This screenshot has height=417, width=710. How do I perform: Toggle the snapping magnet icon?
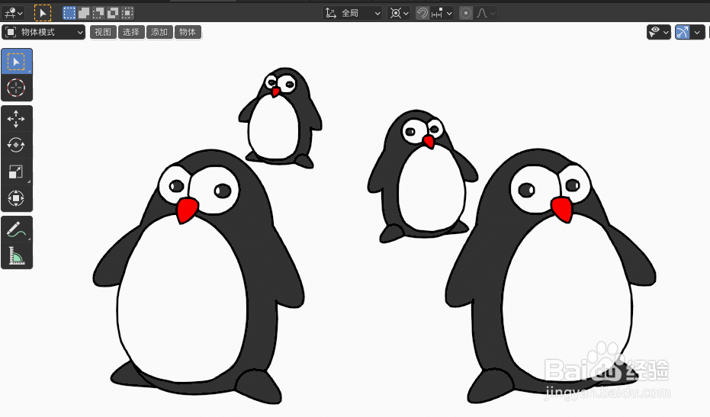[x=422, y=13]
